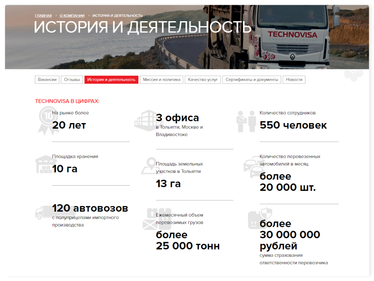Switch to the Новости tab

click(294, 80)
